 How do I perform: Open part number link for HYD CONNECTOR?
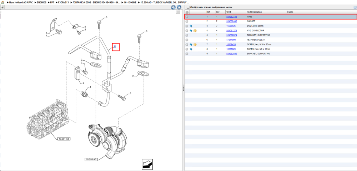[232, 30]
